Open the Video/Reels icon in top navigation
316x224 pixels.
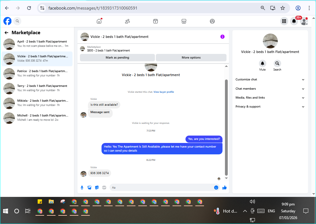156,21
